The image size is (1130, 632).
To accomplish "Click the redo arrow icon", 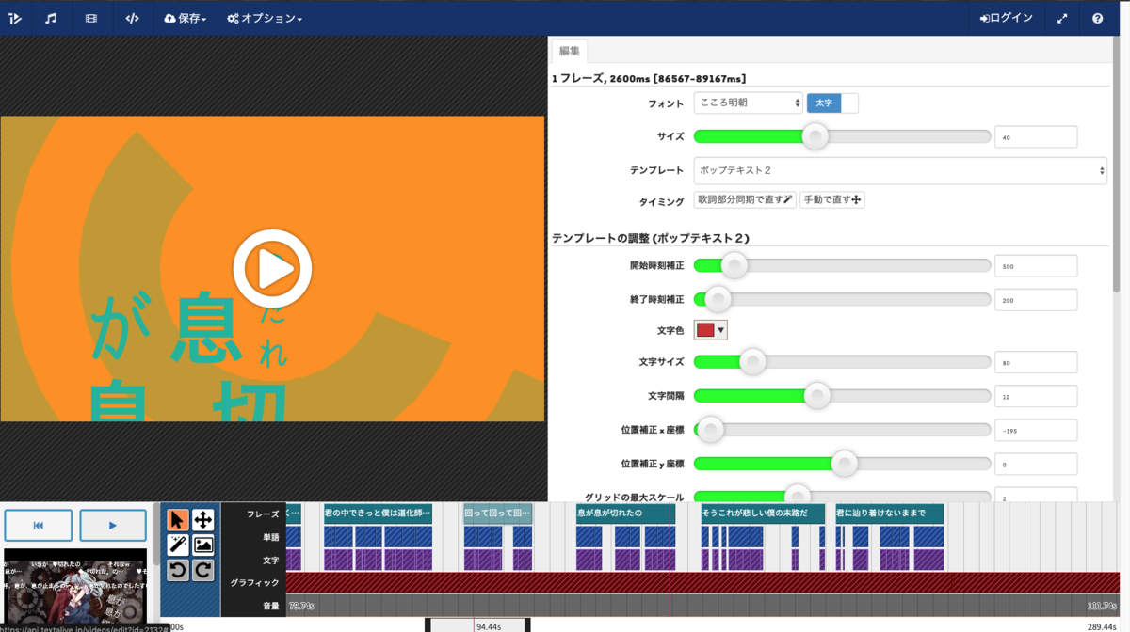I will pyautogui.click(x=202, y=570).
